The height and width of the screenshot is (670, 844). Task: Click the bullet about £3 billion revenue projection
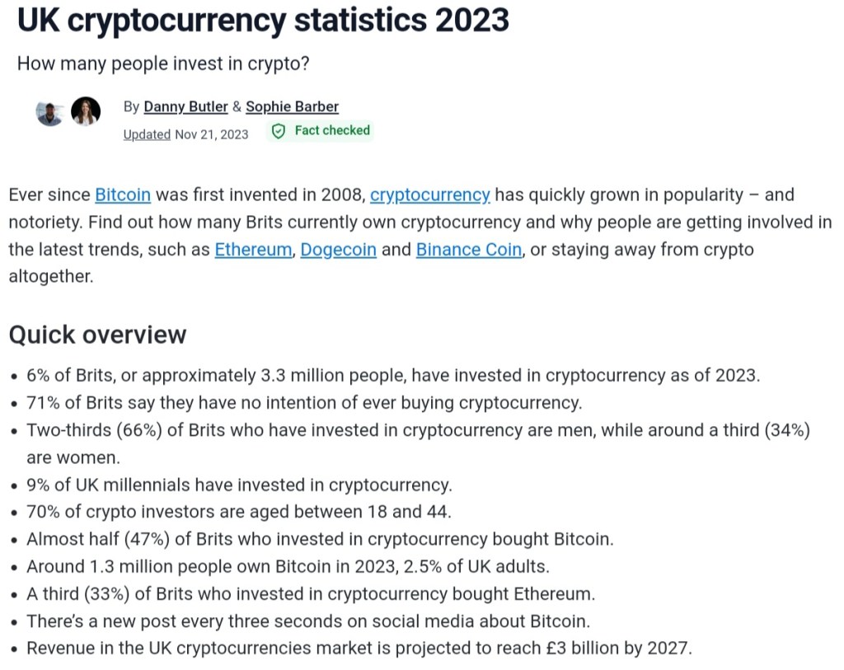click(359, 648)
